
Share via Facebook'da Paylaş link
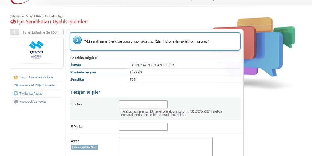[x=33, y=102]
